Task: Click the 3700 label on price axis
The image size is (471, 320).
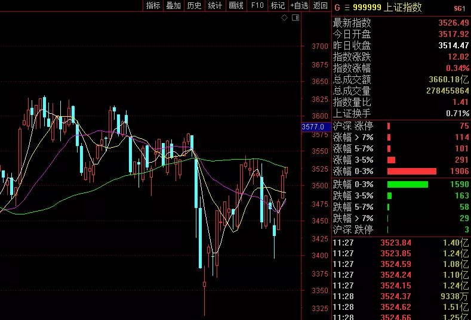Action: pyautogui.click(x=320, y=46)
